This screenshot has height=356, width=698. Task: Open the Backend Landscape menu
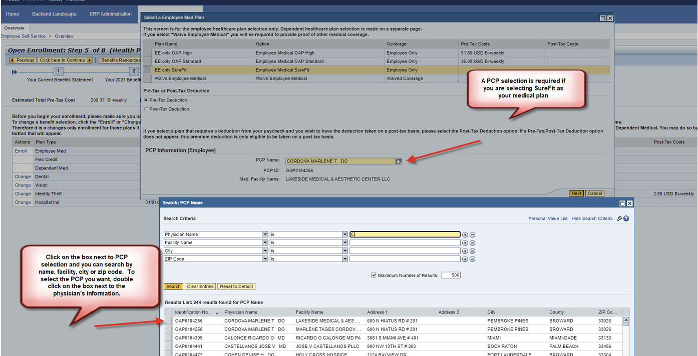pos(54,14)
